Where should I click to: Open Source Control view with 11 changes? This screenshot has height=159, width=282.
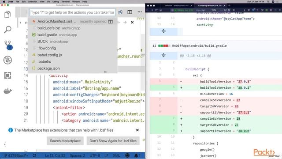point(8,45)
